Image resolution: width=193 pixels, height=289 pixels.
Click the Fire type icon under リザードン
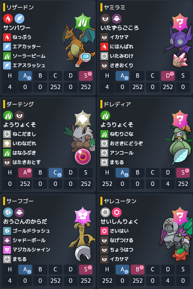click(x=8, y=18)
